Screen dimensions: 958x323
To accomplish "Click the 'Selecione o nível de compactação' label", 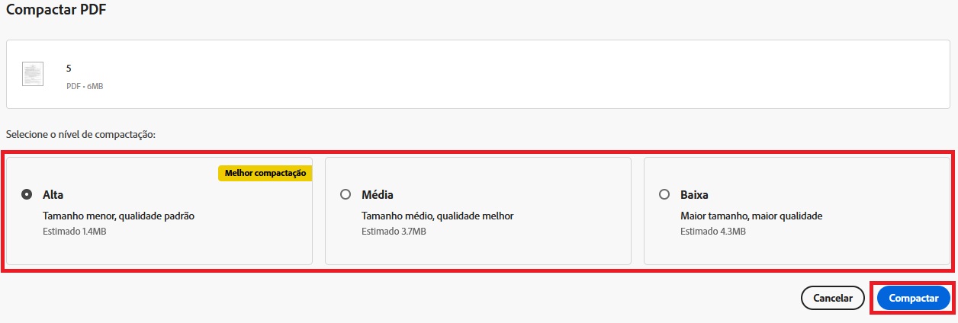I will click(x=80, y=135).
